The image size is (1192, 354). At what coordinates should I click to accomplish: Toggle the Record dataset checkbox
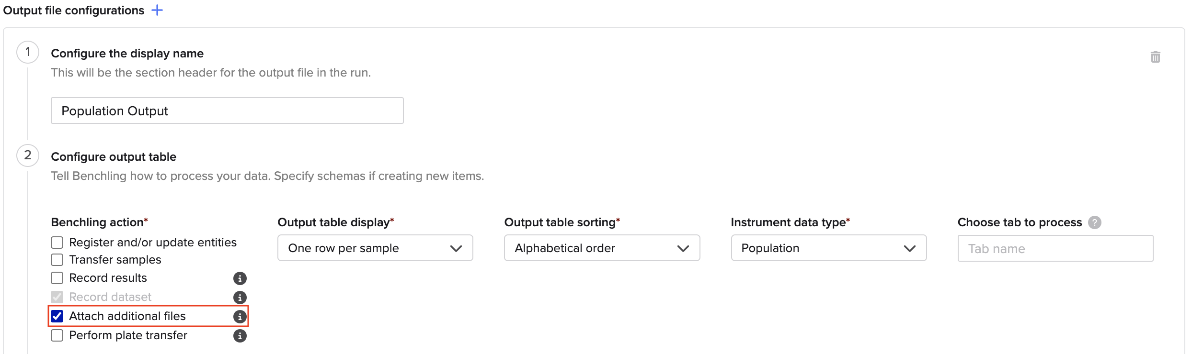pos(57,297)
